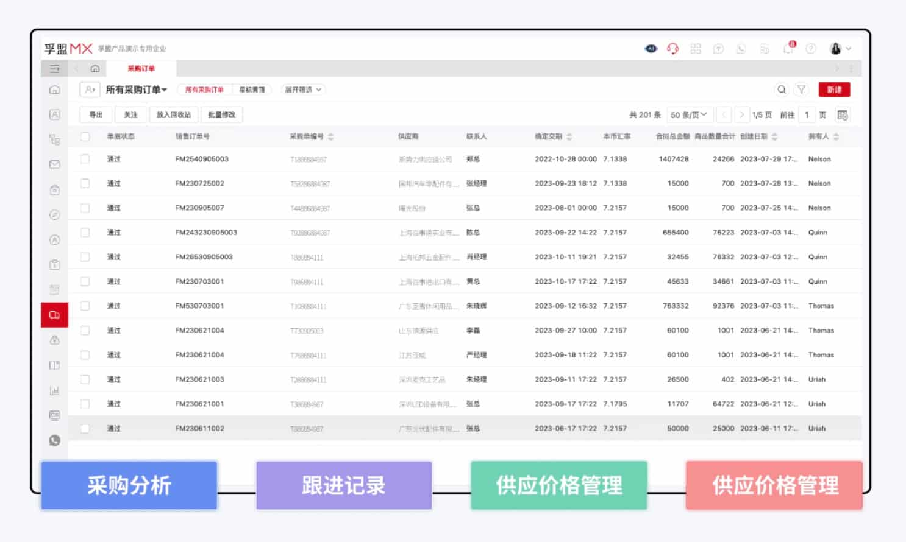Click the 导出 export button
The image size is (906, 542).
point(96,114)
